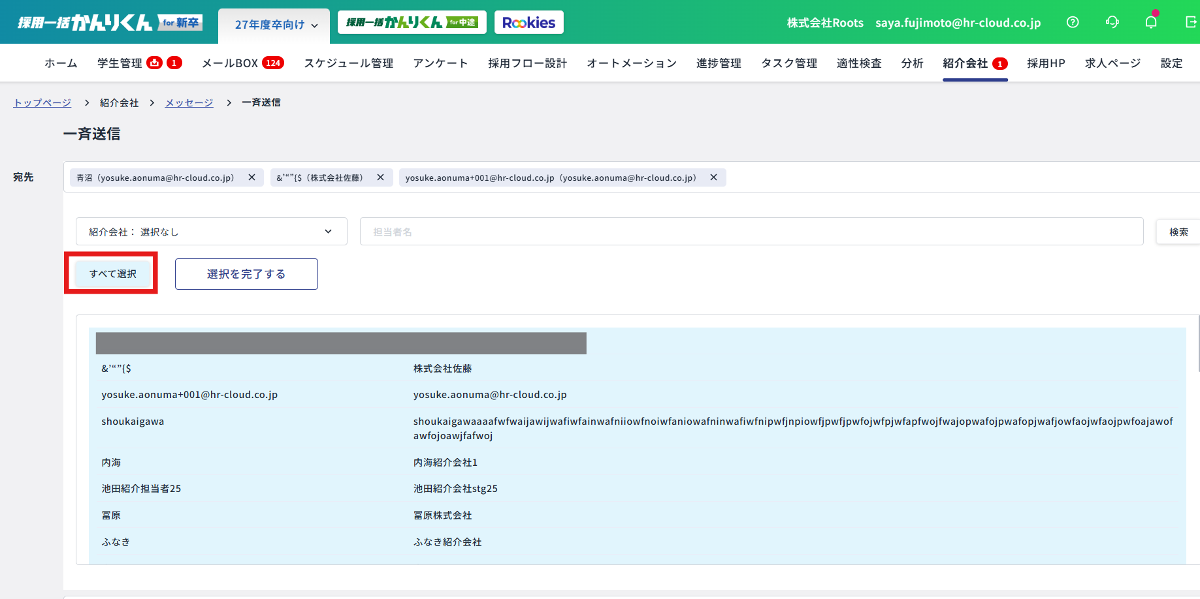The width and height of the screenshot is (1200, 599).
Task: Remove 株式会社佐藤 recipient chip with X
Action: [x=380, y=177]
